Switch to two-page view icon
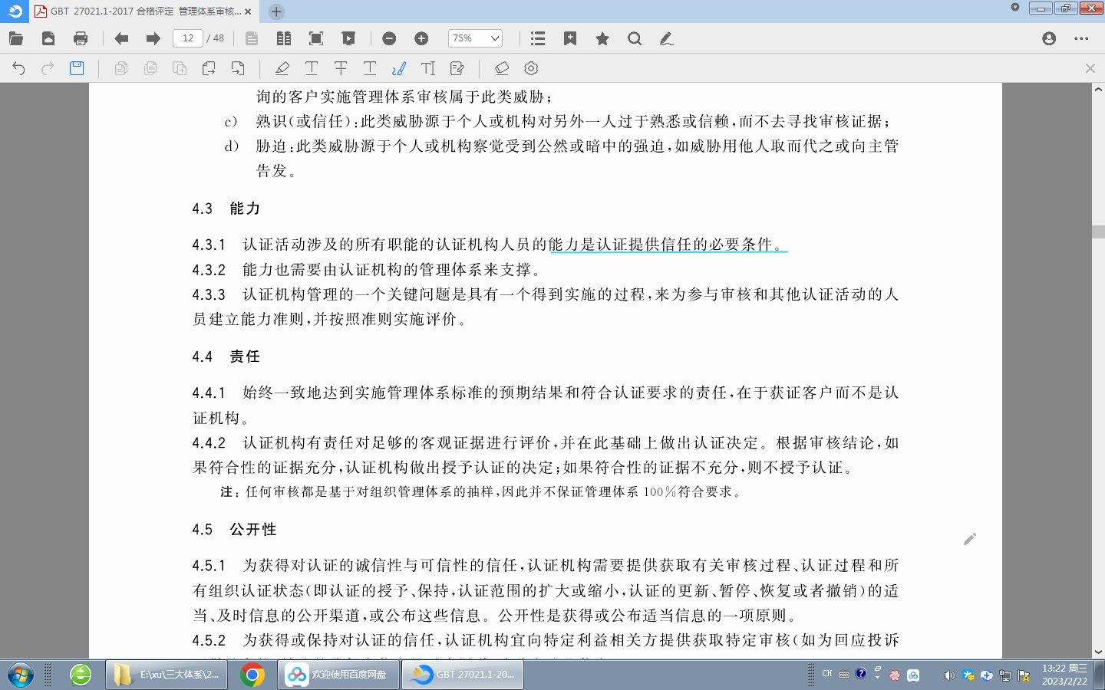Screen dimensions: 1105x690 pyautogui.click(x=284, y=38)
